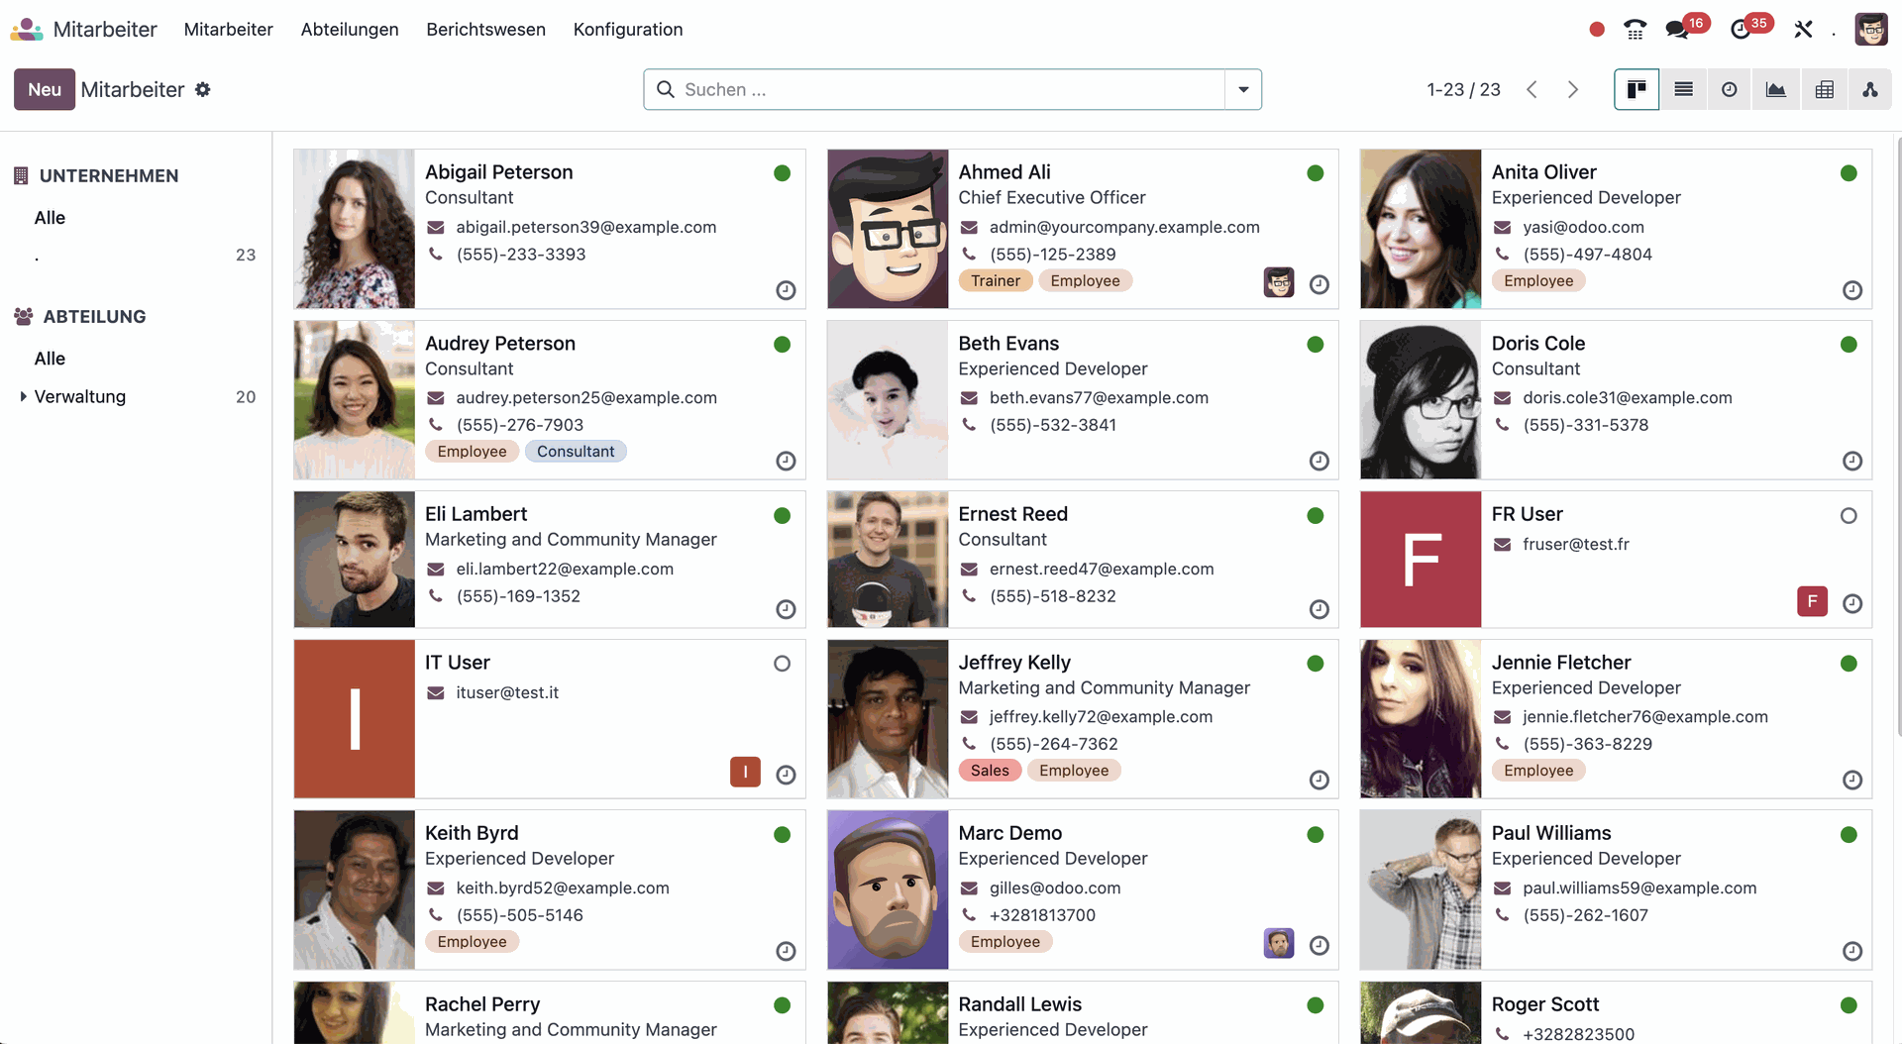Image resolution: width=1902 pixels, height=1044 pixels.
Task: Click in the Suchen search field
Action: (941, 89)
